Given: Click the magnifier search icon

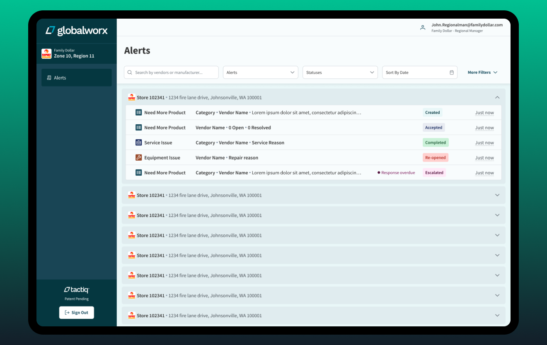Looking at the screenshot, I should tap(130, 72).
